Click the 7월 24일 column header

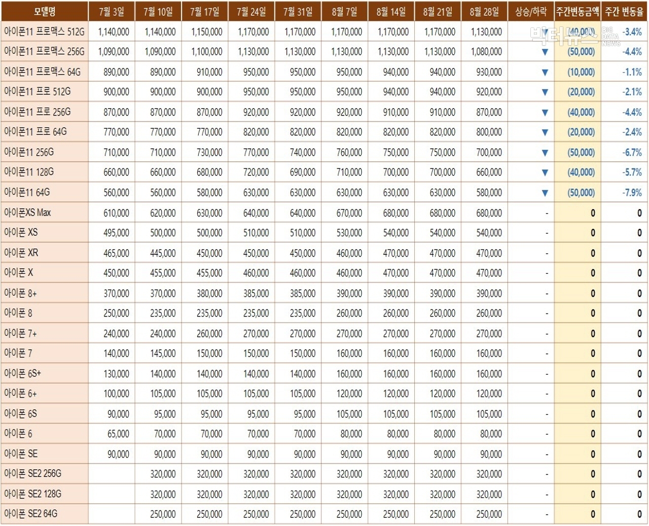click(x=251, y=11)
